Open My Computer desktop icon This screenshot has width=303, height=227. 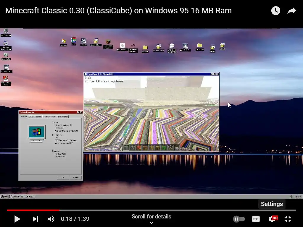click(x=6, y=33)
